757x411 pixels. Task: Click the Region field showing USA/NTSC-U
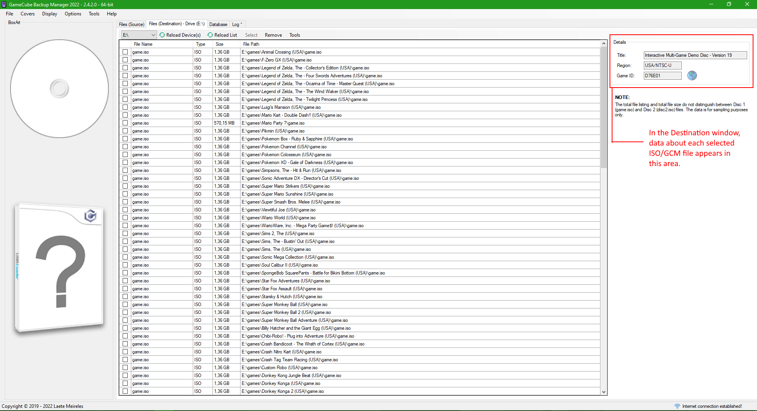(662, 65)
